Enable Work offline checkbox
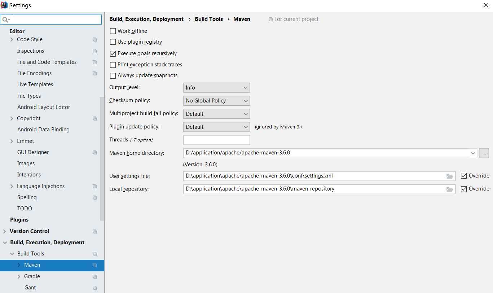 tap(113, 31)
